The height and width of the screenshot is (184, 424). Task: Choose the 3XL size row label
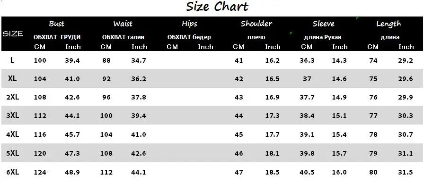click(x=13, y=116)
